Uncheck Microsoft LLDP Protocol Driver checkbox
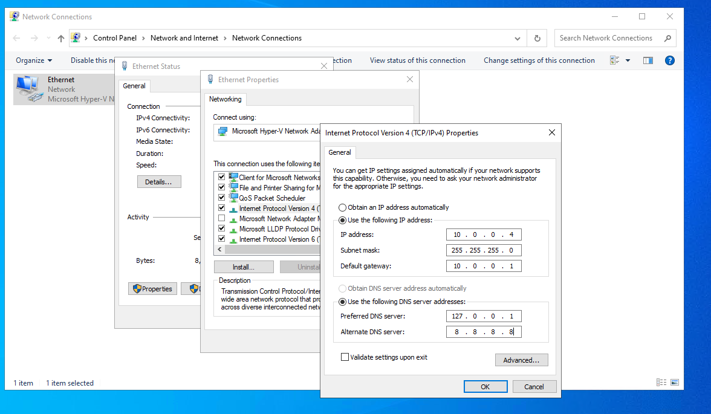The height and width of the screenshot is (414, 711). (x=222, y=228)
